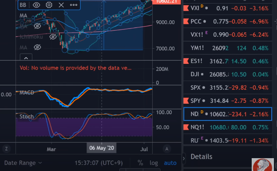
Task: Click the Z timezone button on time axis
Action: coord(6,149)
